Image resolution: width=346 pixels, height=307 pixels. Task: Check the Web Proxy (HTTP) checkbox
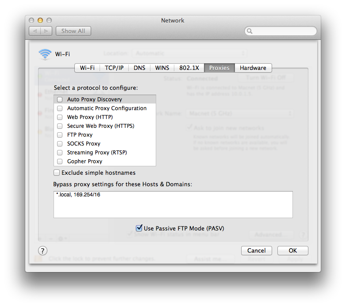tap(60, 117)
